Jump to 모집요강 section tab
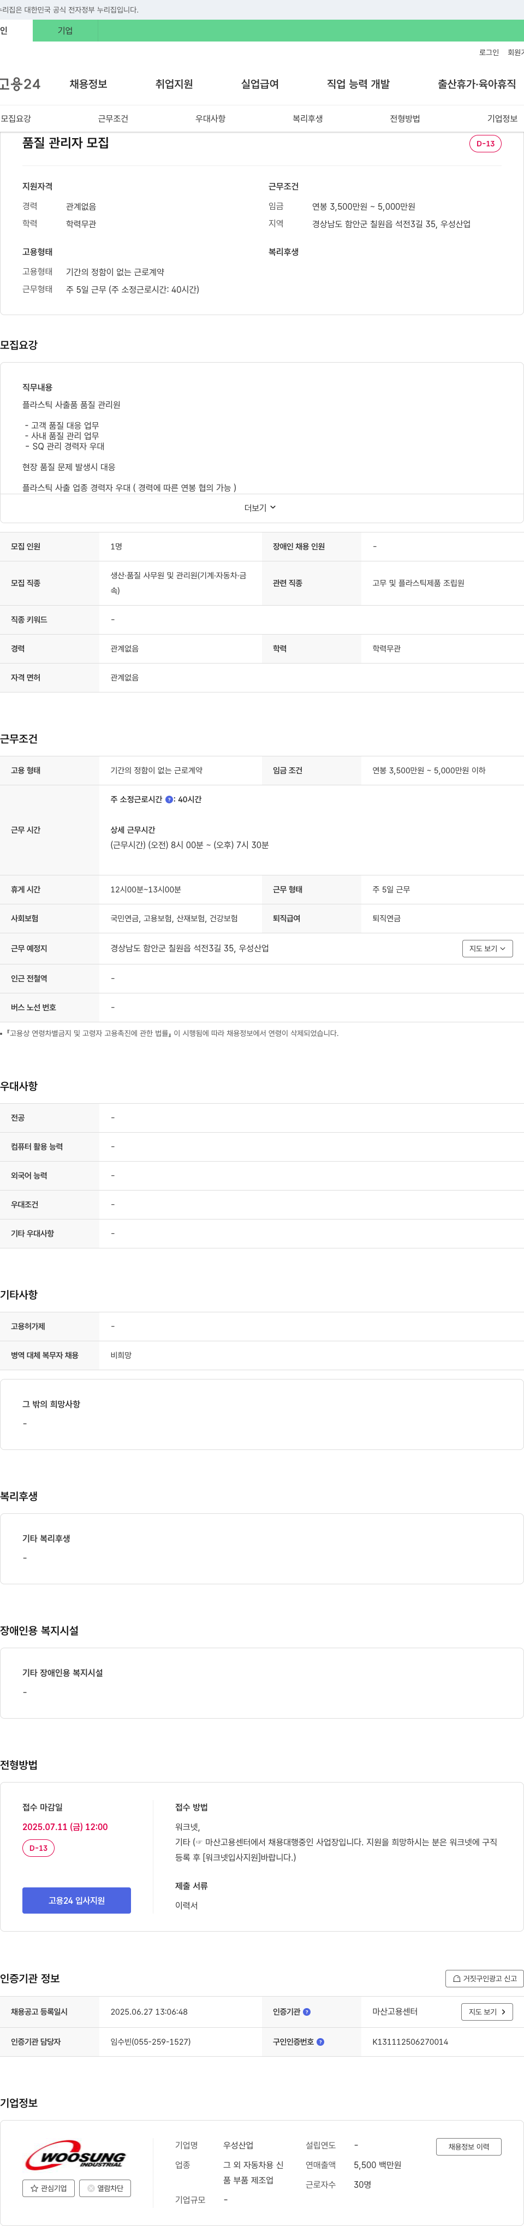This screenshot has height=2226, width=524. tap(15, 119)
